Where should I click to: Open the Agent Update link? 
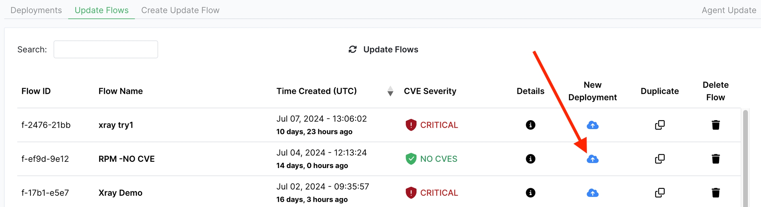point(729,10)
